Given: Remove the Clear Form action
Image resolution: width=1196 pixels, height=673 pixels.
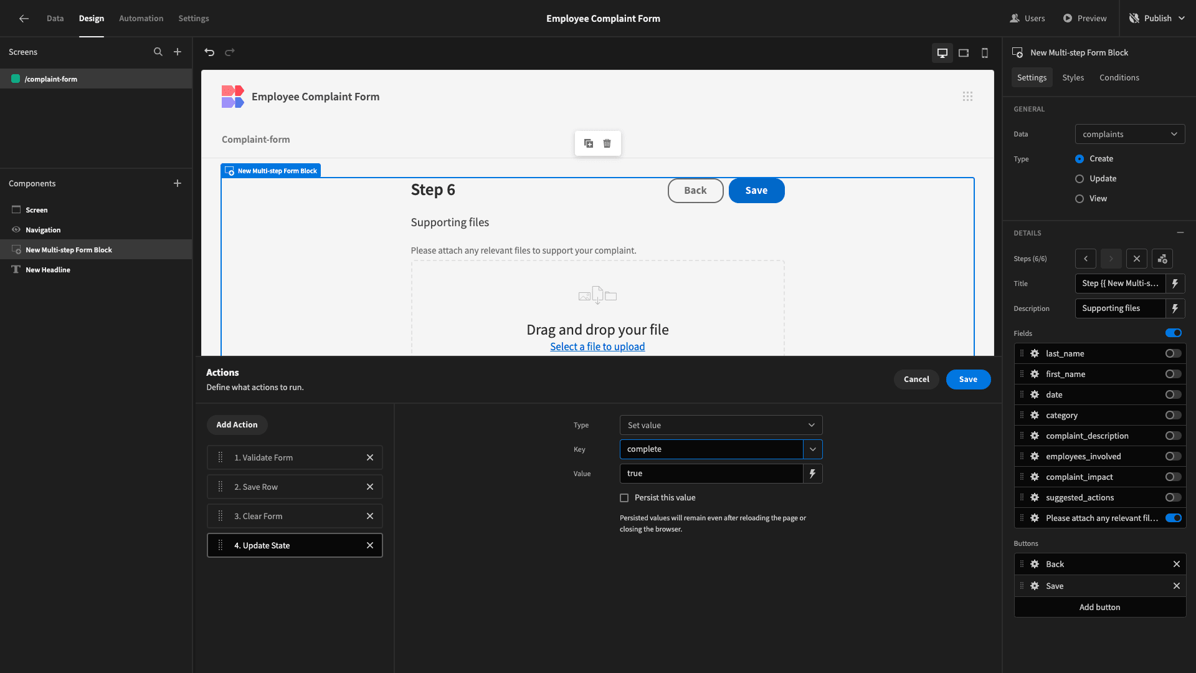Looking at the screenshot, I should click(370, 516).
